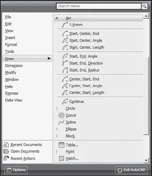Open the Recent Actions list icon
Screen dimensions: 152x176
(6, 158)
